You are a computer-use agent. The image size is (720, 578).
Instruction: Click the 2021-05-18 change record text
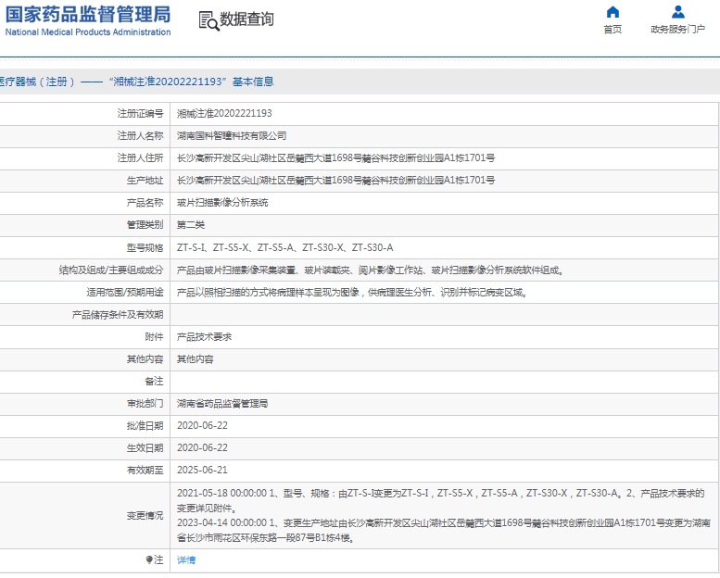(x=441, y=500)
